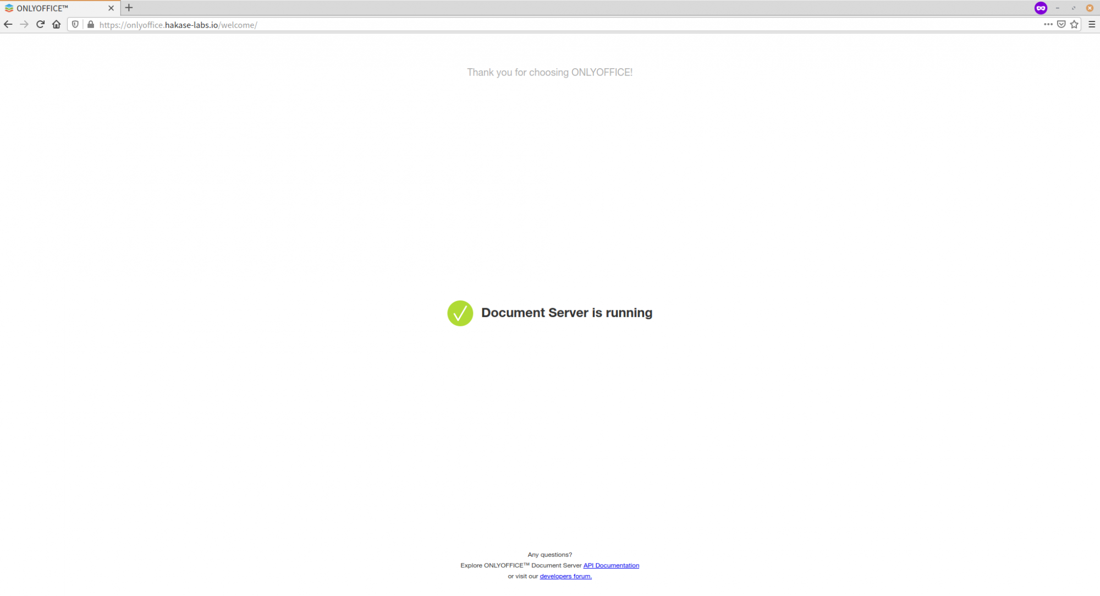Save page to Pocket

(x=1061, y=24)
